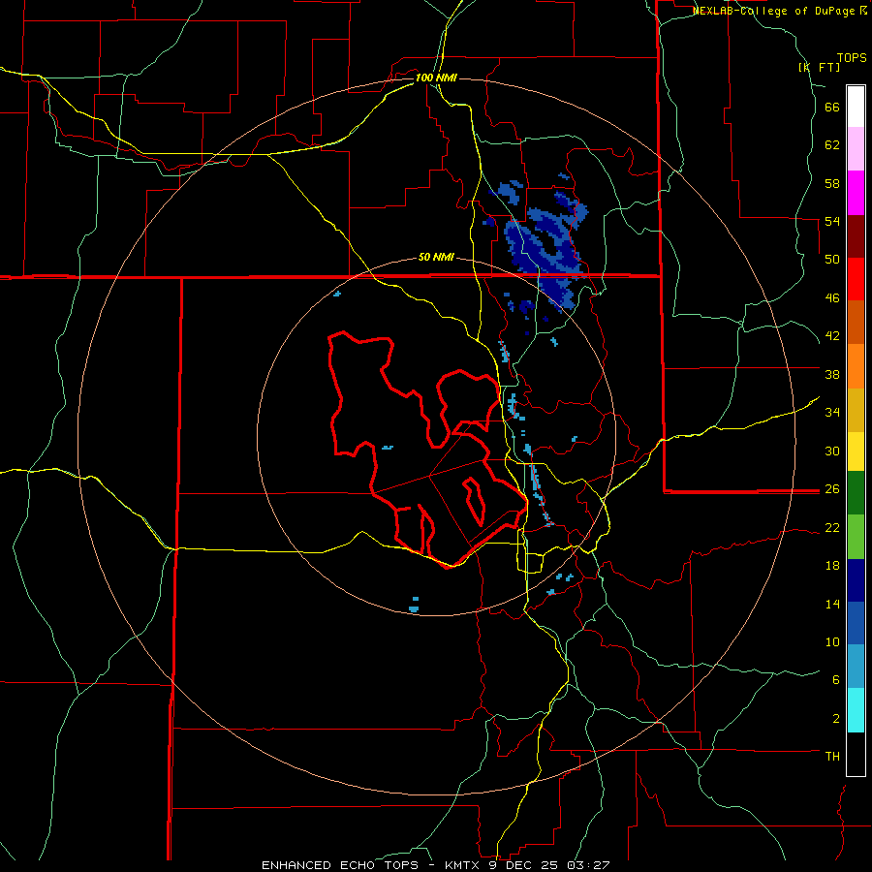
Task: Click the '26' legend value
Action: click(832, 489)
